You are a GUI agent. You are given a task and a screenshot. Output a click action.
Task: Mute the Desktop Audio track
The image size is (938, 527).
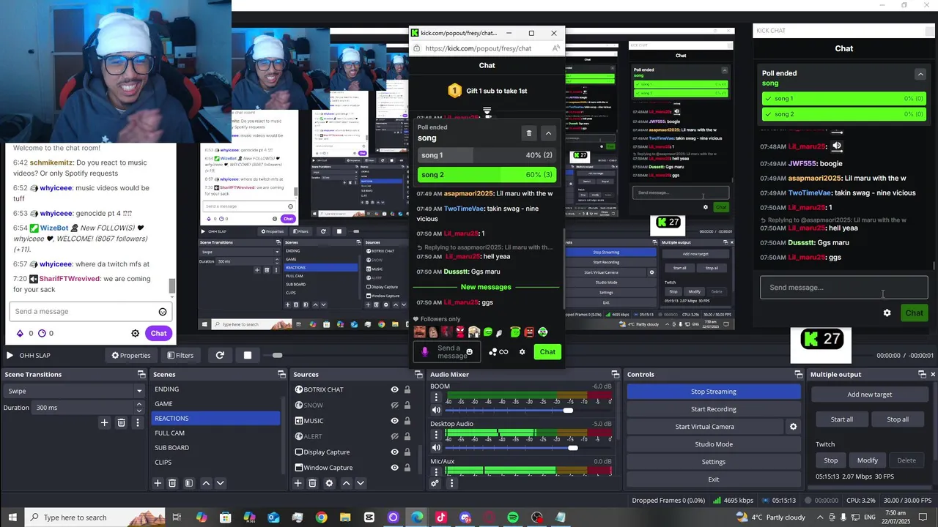[437, 447]
